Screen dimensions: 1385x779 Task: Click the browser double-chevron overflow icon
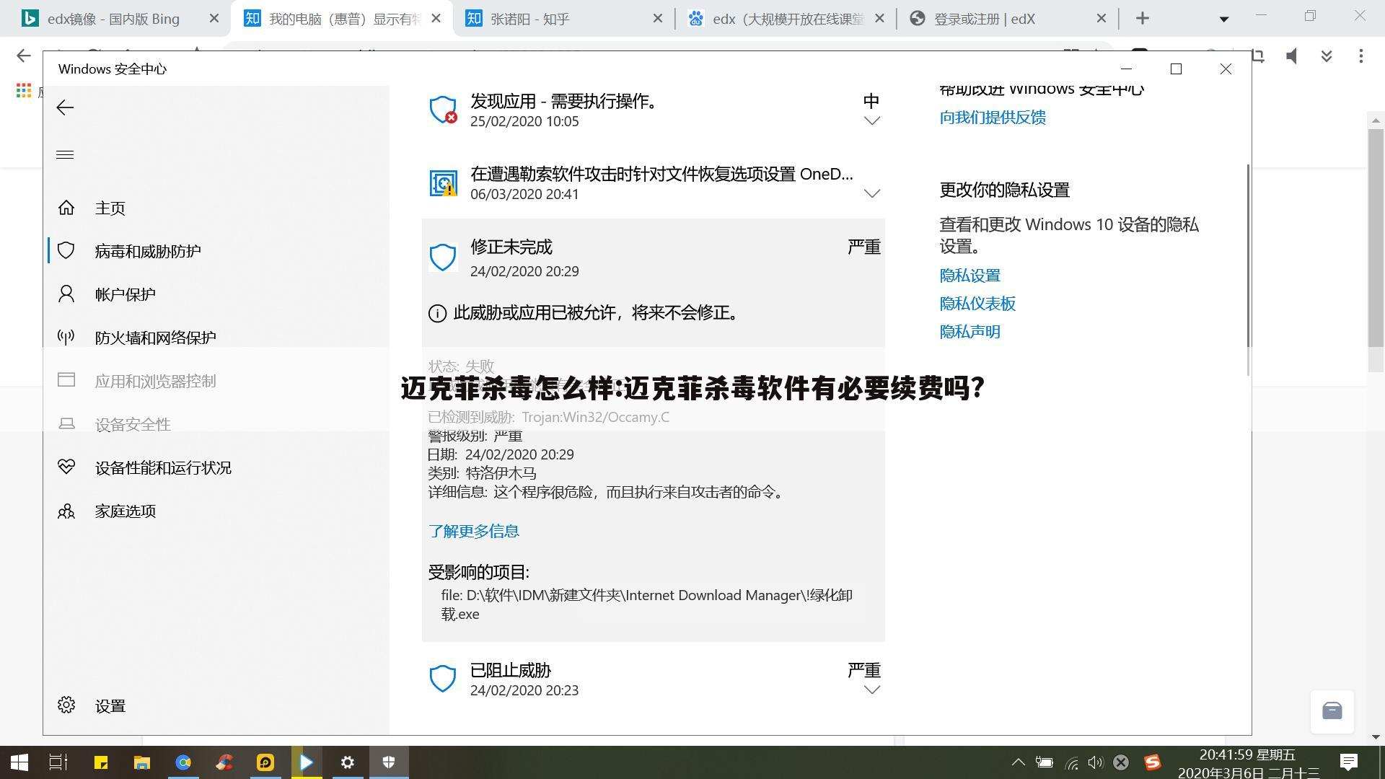pyautogui.click(x=1327, y=56)
